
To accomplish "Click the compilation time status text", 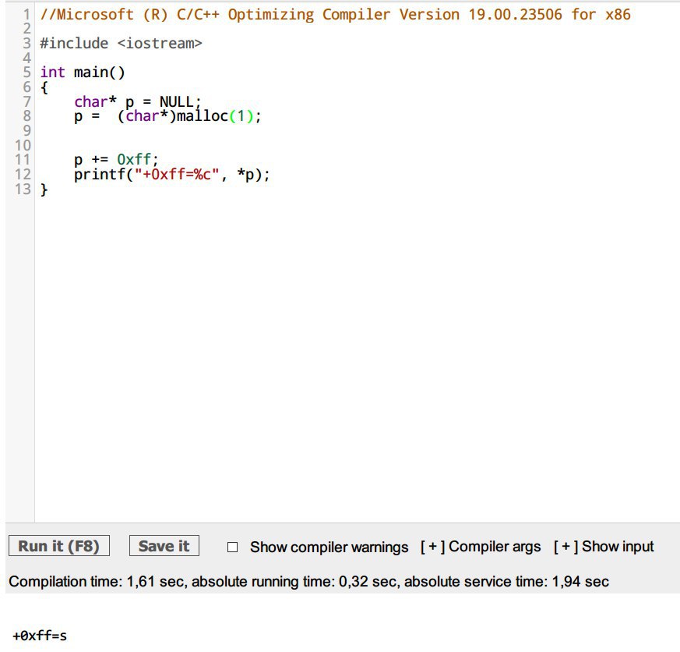I will point(308,581).
